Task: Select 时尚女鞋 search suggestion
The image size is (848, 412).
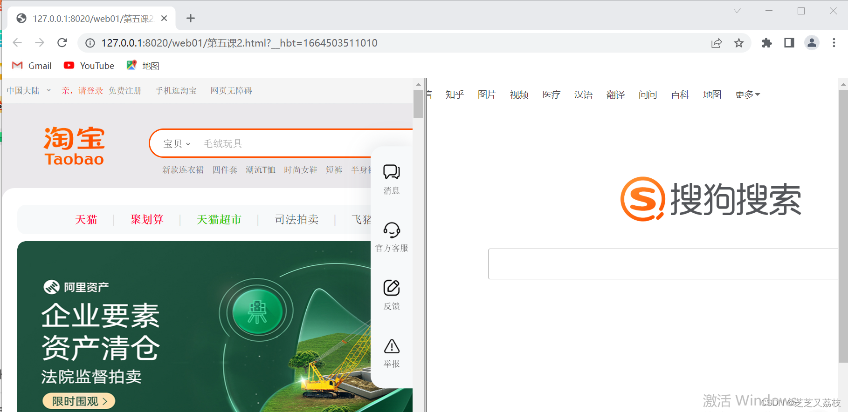Action: (301, 170)
